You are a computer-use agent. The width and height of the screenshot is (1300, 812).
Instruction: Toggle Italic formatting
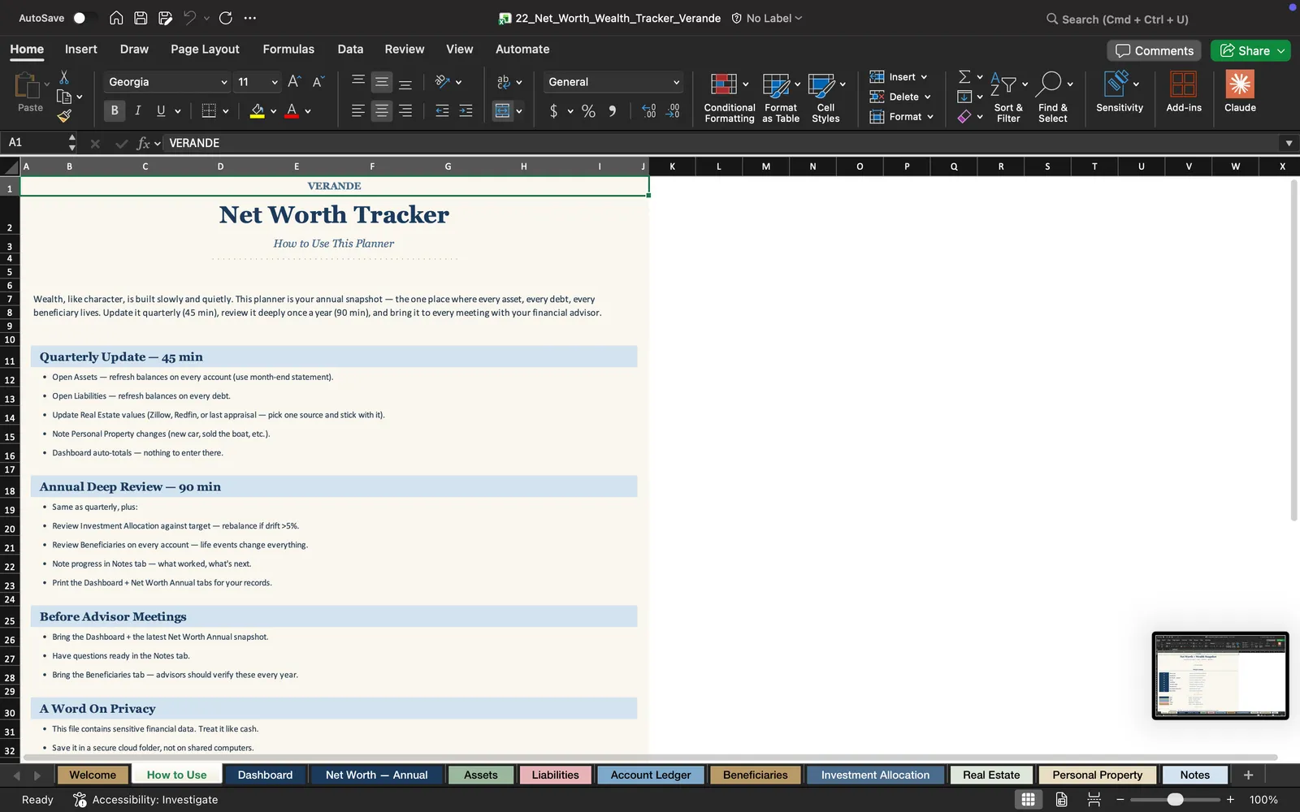click(138, 110)
